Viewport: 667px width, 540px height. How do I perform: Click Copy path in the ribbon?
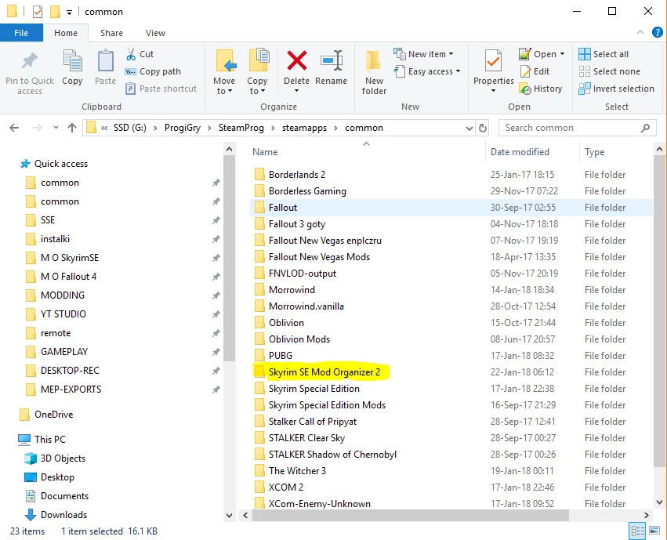coord(153,71)
